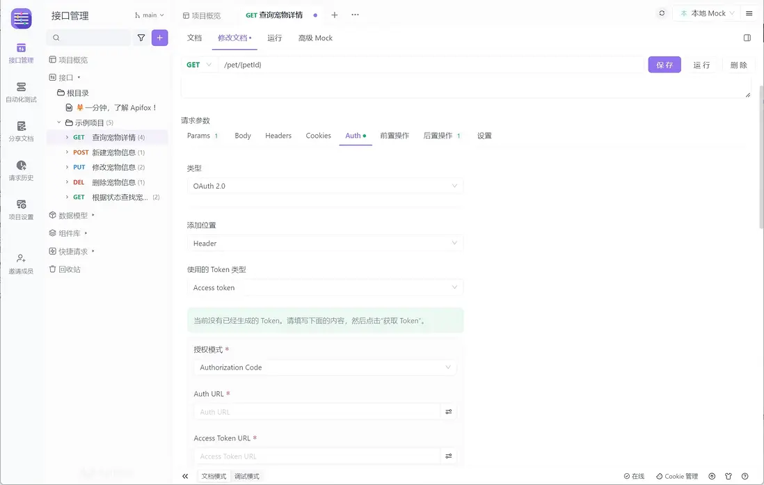Open the 分享文档 sidebar section
Screen dimensions: 764x485
21,132
